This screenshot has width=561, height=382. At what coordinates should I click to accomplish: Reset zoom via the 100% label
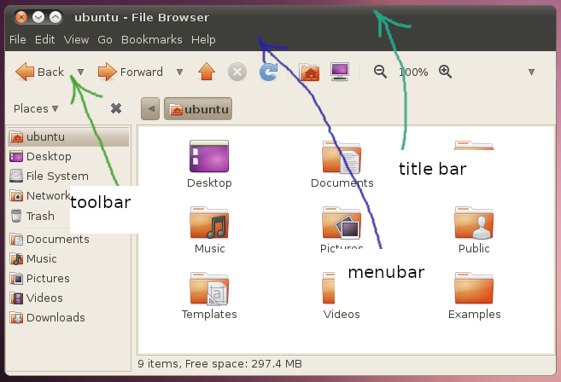click(413, 72)
